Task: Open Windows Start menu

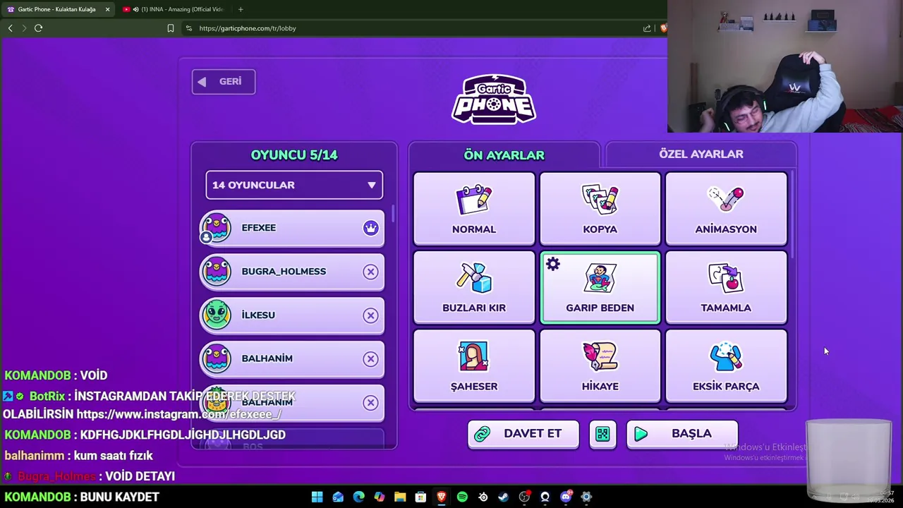Action: (x=317, y=497)
